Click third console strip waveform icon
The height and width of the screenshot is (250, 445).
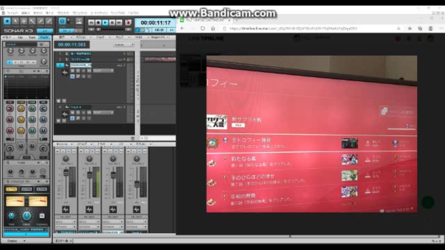(x=113, y=209)
